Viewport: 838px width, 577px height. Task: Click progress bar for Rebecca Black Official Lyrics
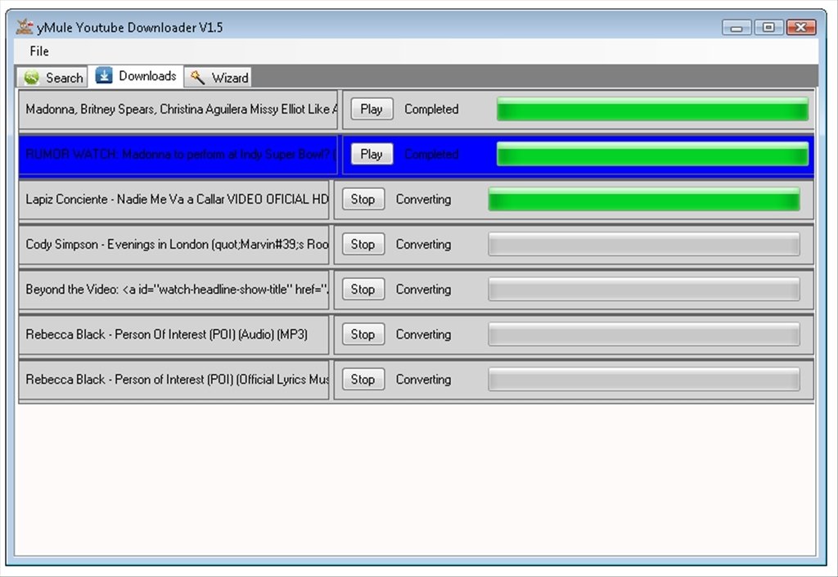tap(644, 379)
